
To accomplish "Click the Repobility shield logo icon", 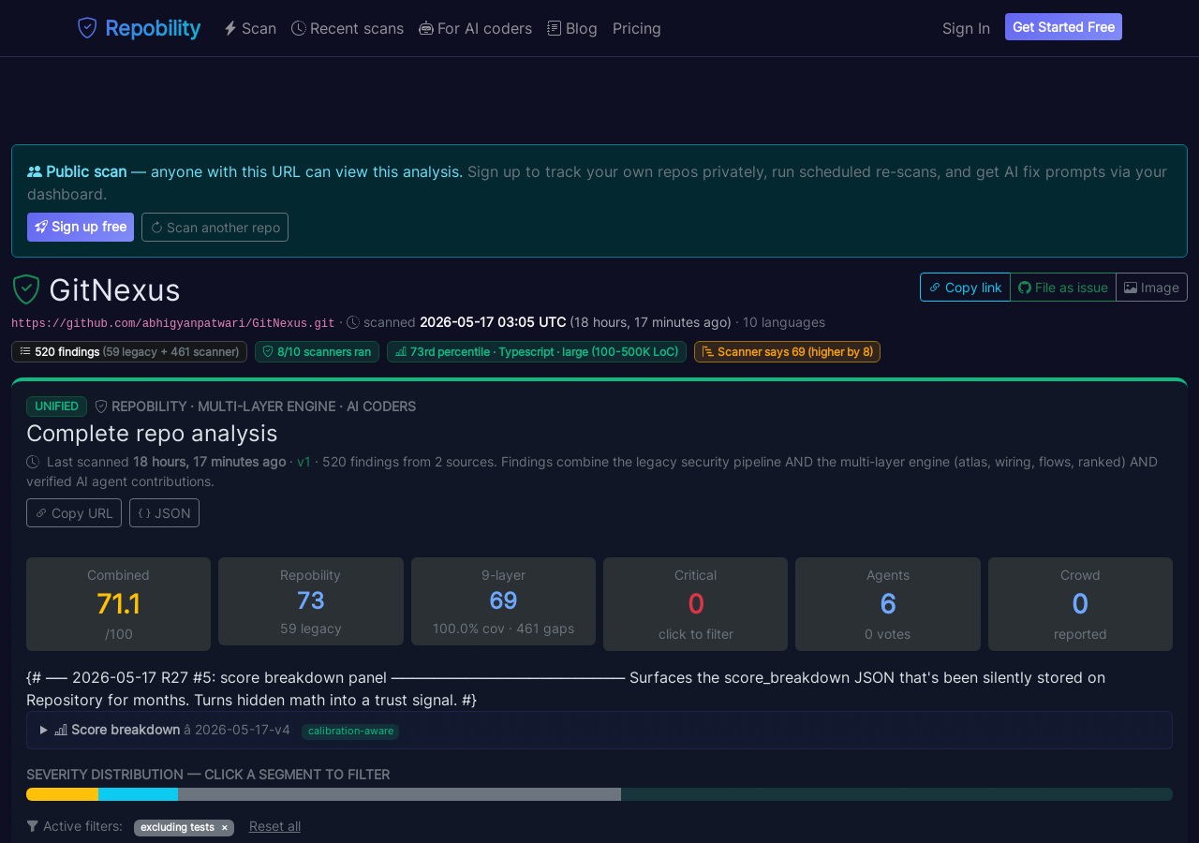I will pyautogui.click(x=87, y=28).
